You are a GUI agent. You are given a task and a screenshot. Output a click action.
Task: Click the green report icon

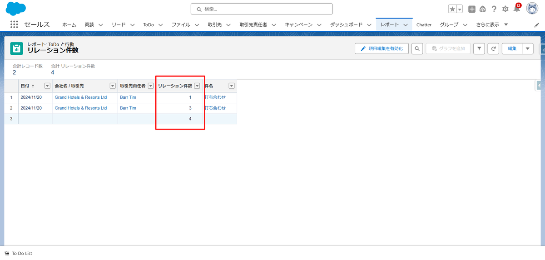(17, 48)
